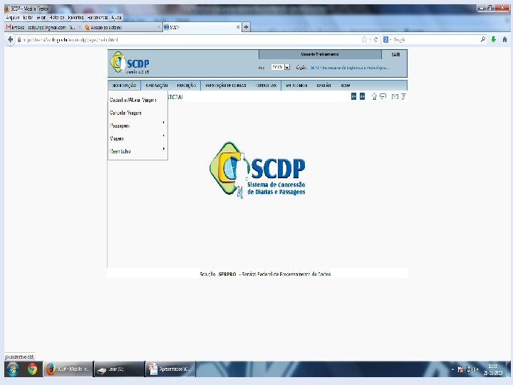The width and height of the screenshot is (513, 385).
Task: Open the Ferramentas menu in Firefox
Action: [x=98, y=17]
